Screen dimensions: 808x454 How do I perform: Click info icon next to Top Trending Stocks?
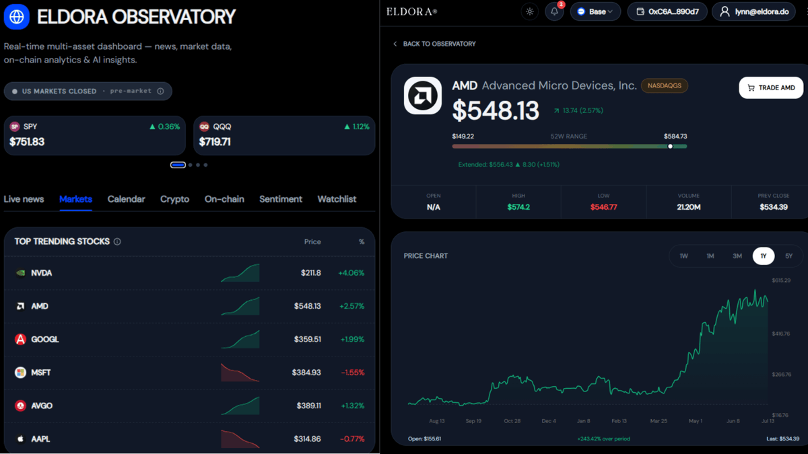tap(117, 241)
